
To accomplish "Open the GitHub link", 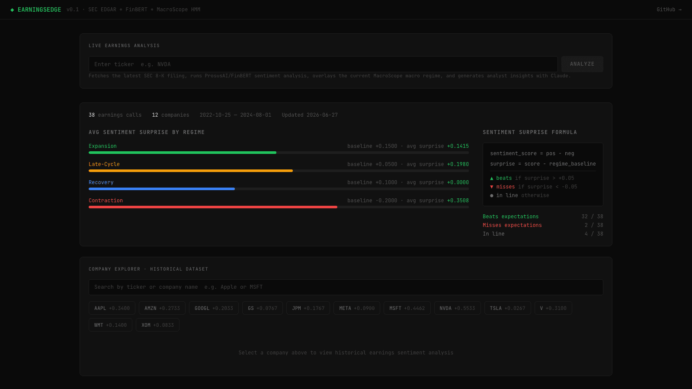I will click(669, 10).
